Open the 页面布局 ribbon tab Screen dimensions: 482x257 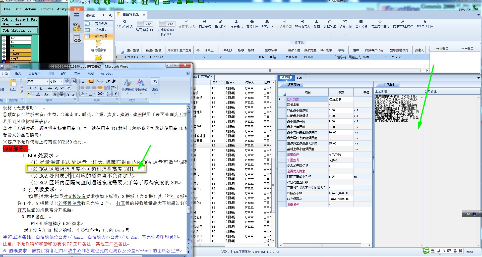(x=34, y=73)
